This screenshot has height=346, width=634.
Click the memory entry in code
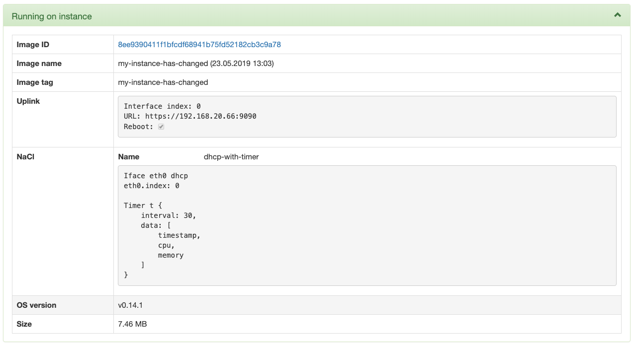click(171, 255)
